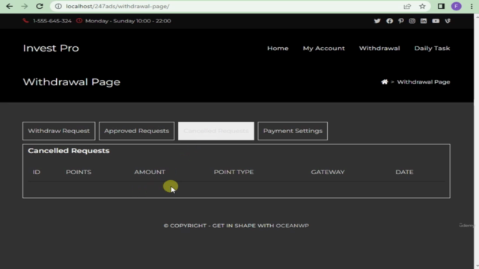Open Withdrawal in navigation menu
The image size is (479, 269).
(379, 48)
